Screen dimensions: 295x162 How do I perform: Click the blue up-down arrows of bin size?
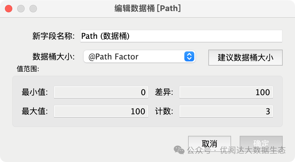189,56
